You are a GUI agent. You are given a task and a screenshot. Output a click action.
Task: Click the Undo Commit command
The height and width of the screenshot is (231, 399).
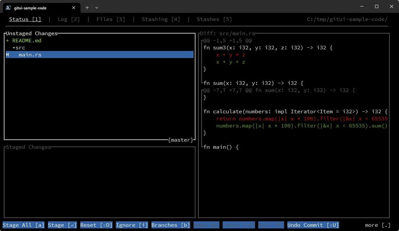tap(313, 225)
